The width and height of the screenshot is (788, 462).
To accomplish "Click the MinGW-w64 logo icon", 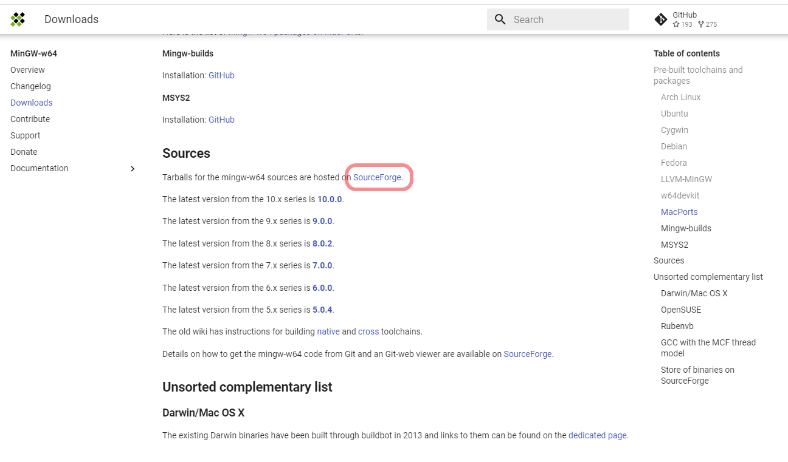I will click(x=18, y=19).
